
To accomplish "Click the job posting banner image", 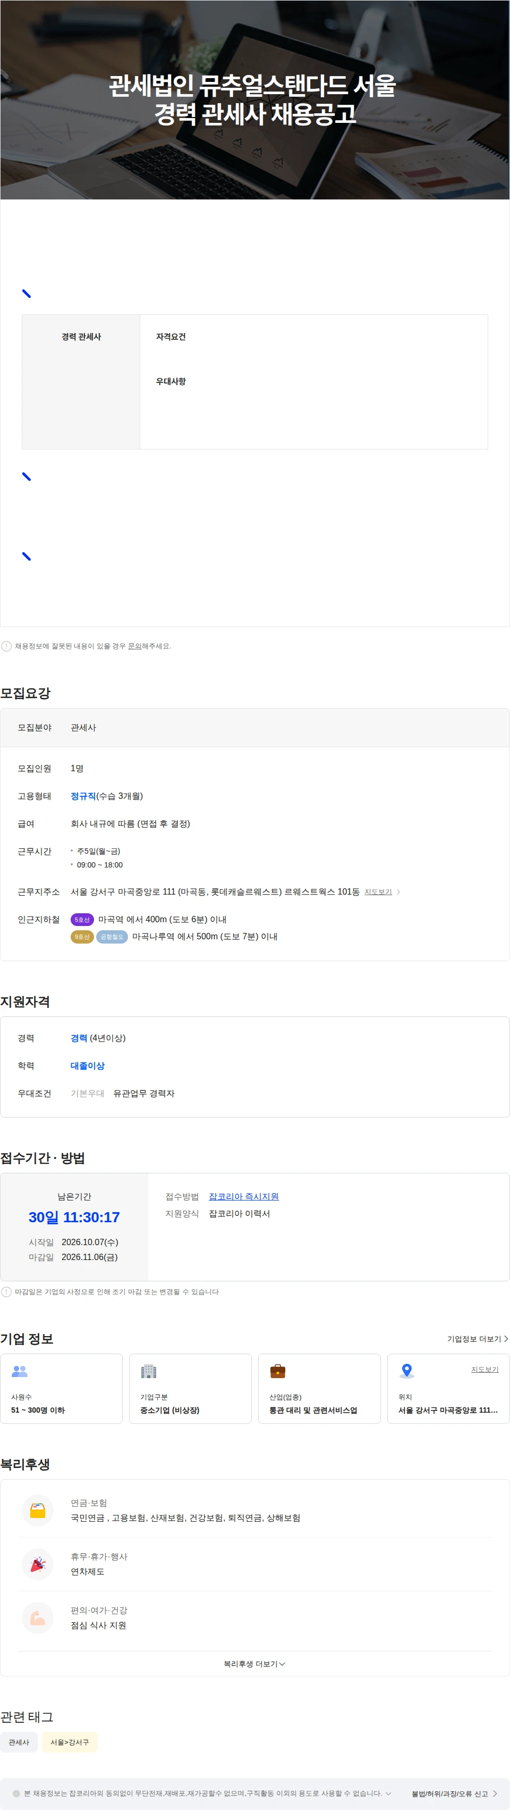I will pos(254,100).
